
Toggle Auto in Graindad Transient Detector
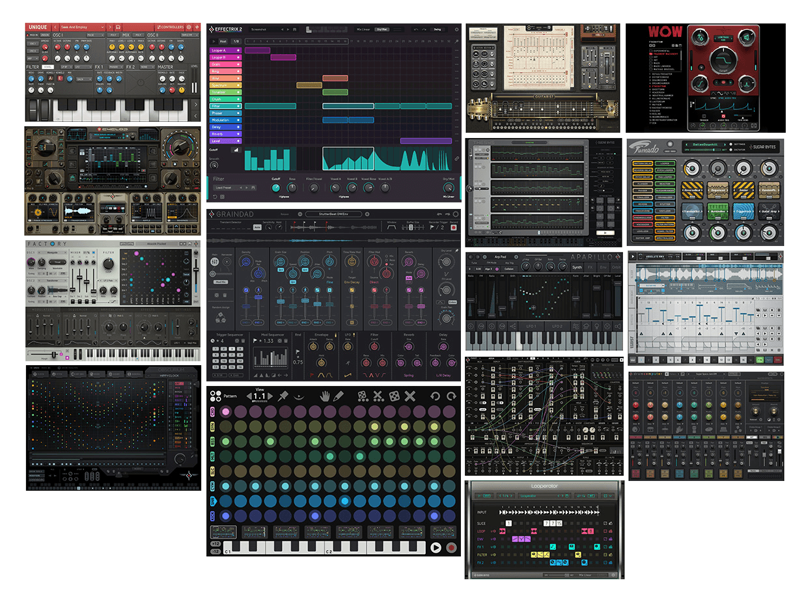click(x=257, y=227)
